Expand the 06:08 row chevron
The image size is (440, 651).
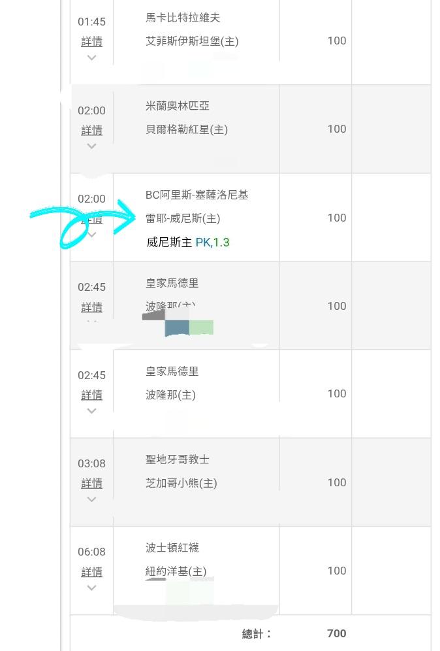[92, 588]
